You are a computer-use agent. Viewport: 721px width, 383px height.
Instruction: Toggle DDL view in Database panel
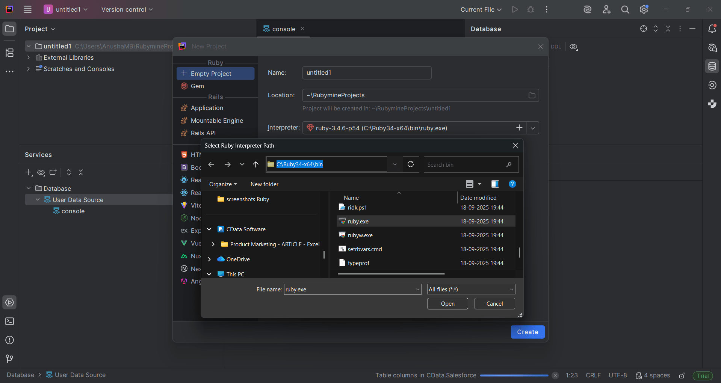coord(556,47)
